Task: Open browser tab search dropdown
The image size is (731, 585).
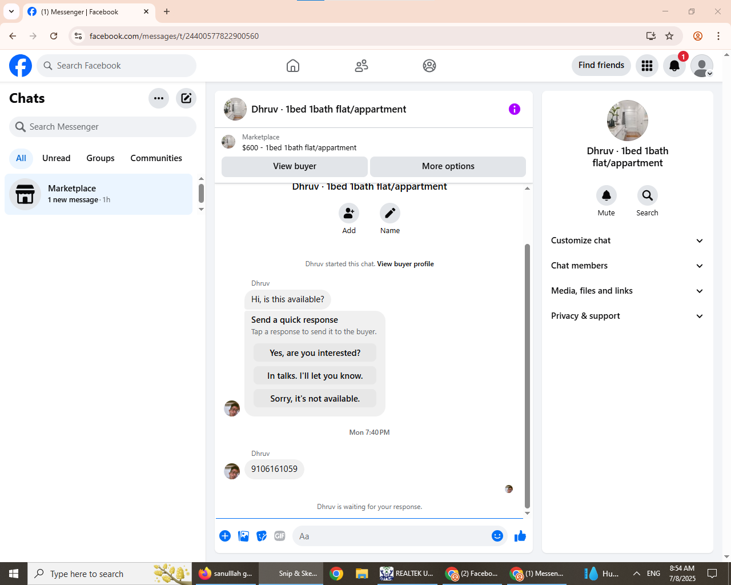Action: click(11, 11)
